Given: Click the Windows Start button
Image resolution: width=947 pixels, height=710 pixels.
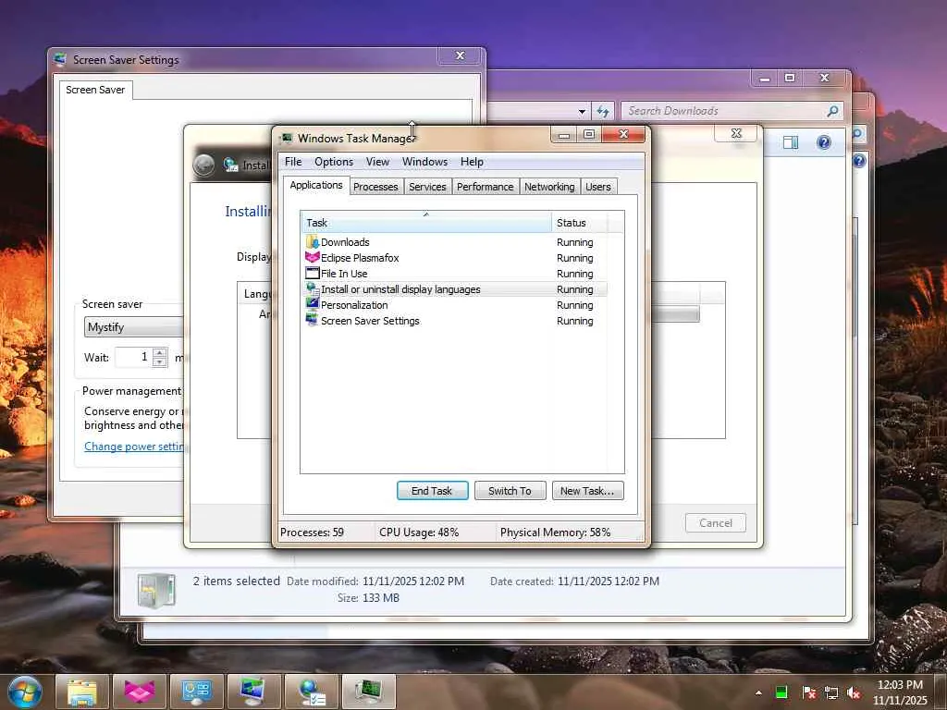Looking at the screenshot, I should tap(24, 692).
